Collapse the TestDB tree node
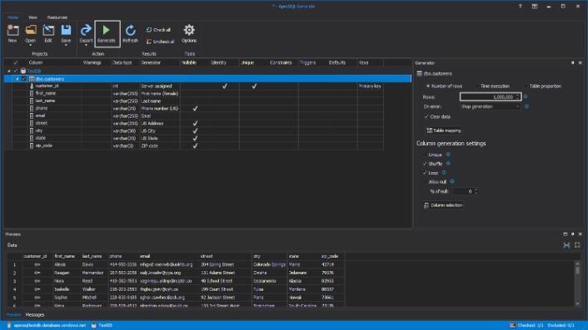 click(x=9, y=71)
